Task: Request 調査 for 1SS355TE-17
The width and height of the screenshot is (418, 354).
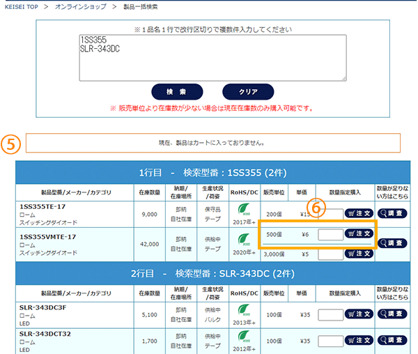Action: click(x=392, y=213)
